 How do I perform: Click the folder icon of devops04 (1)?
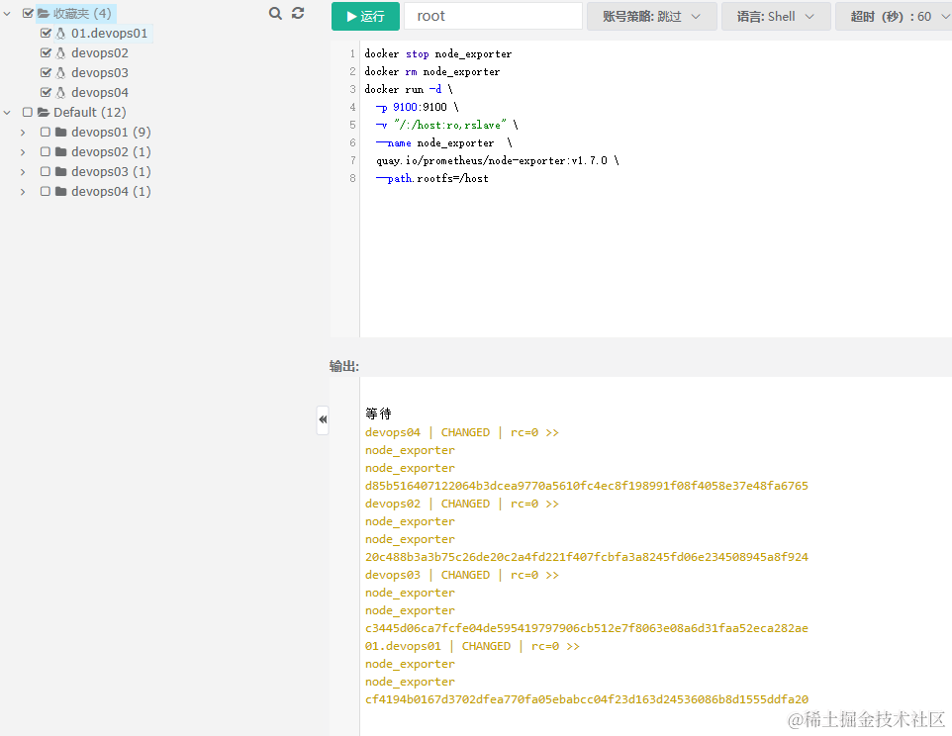pos(60,191)
